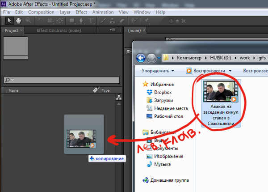The image size is (268, 192).
Task: Click the label tag column icon
Action: pos(96,90)
